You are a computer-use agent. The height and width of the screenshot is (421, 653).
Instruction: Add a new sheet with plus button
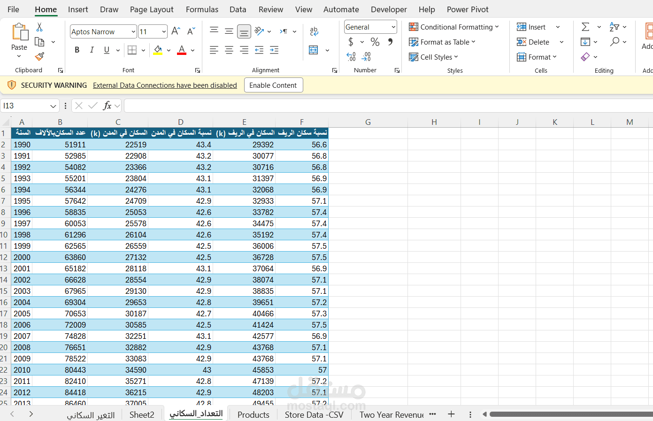pyautogui.click(x=451, y=414)
